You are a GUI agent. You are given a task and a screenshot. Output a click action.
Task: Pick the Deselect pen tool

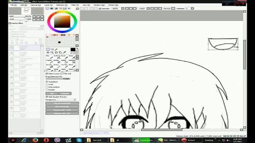click(72, 62)
